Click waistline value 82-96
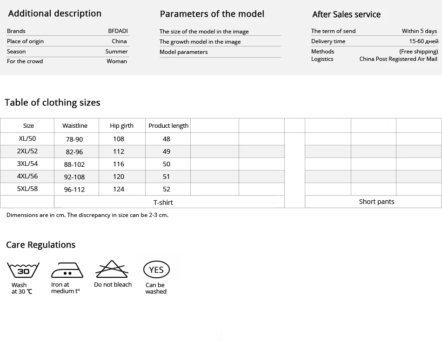 click(x=74, y=152)
